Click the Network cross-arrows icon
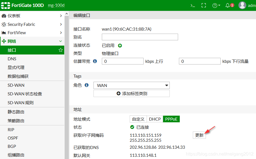This screenshot has height=159, width=256. pyautogui.click(x=4, y=41)
